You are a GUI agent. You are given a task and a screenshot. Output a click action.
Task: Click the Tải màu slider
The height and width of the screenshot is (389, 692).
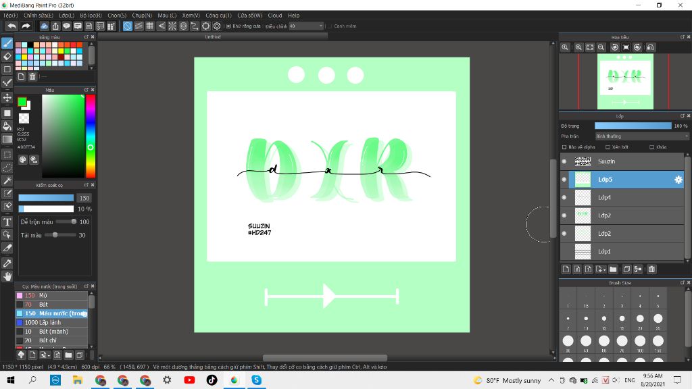tap(60, 235)
